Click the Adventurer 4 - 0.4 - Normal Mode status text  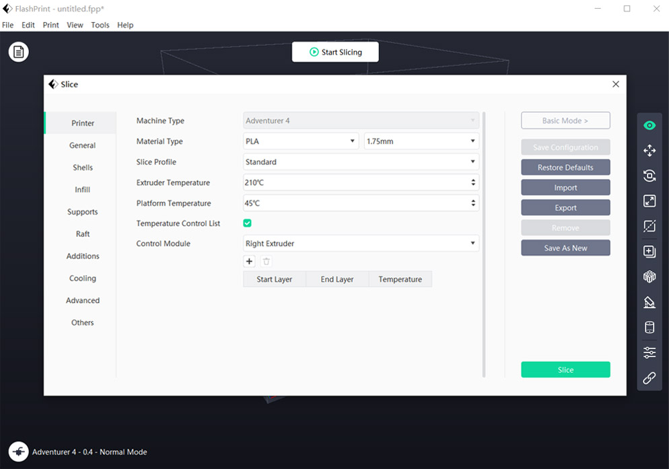90,452
